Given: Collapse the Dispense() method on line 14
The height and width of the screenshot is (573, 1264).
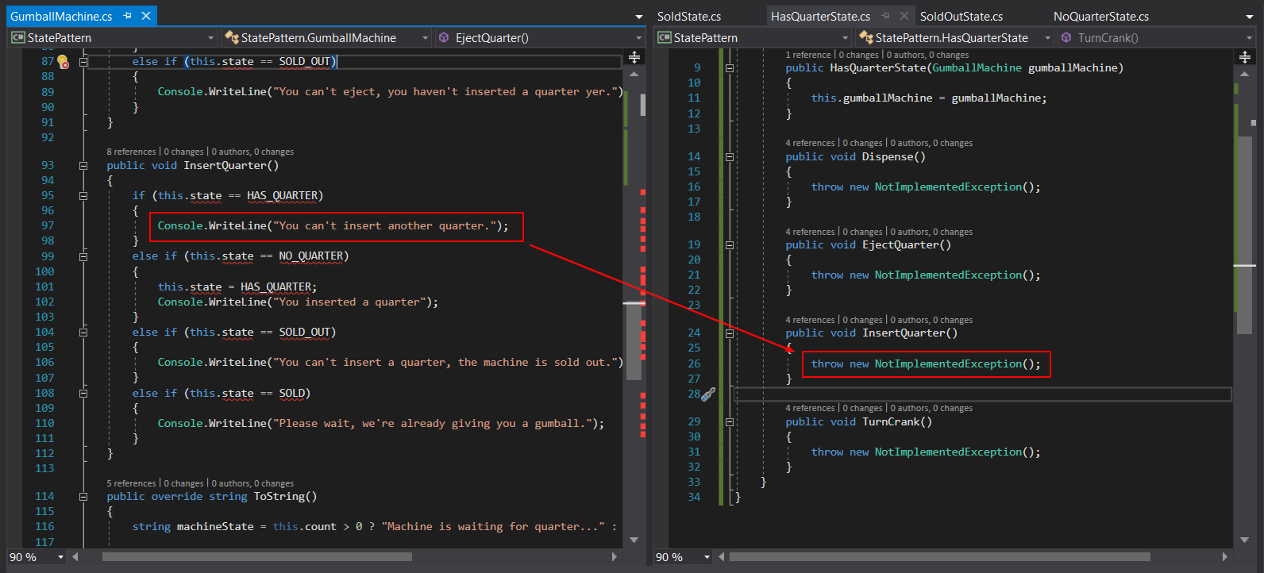Looking at the screenshot, I should 730,157.
